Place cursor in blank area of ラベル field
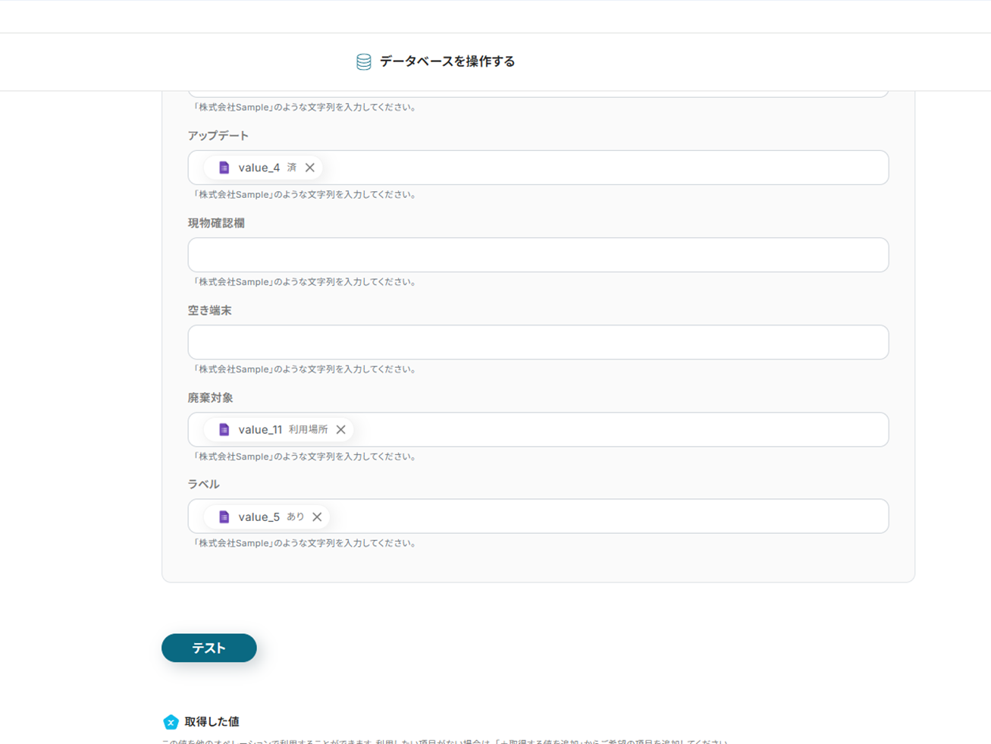Screen dimensions: 991x744 pos(607,516)
